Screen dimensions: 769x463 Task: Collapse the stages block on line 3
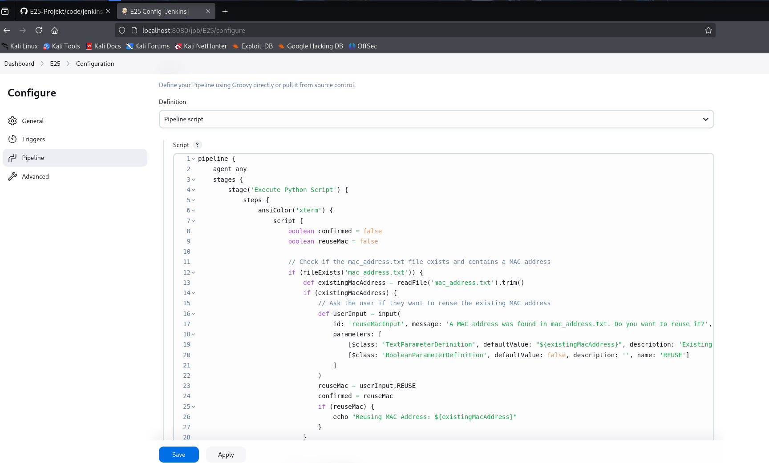point(193,180)
